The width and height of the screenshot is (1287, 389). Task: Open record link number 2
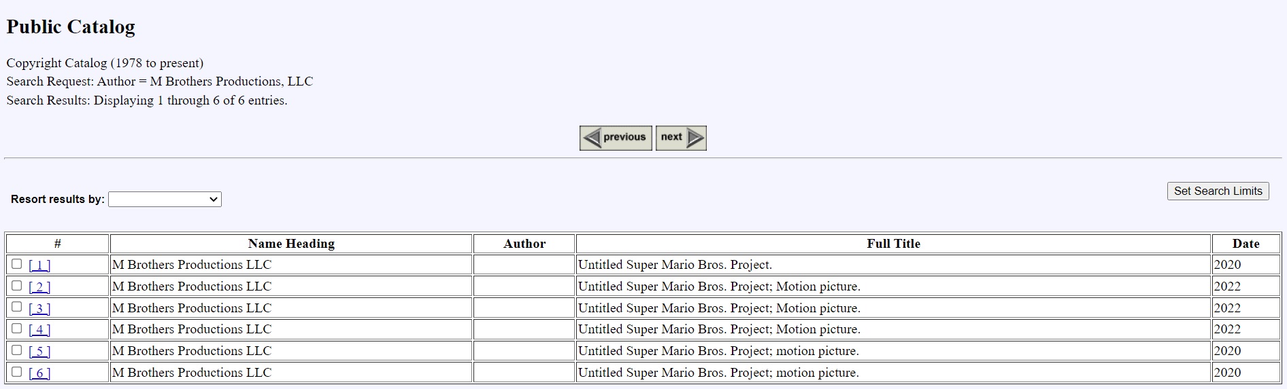(39, 287)
